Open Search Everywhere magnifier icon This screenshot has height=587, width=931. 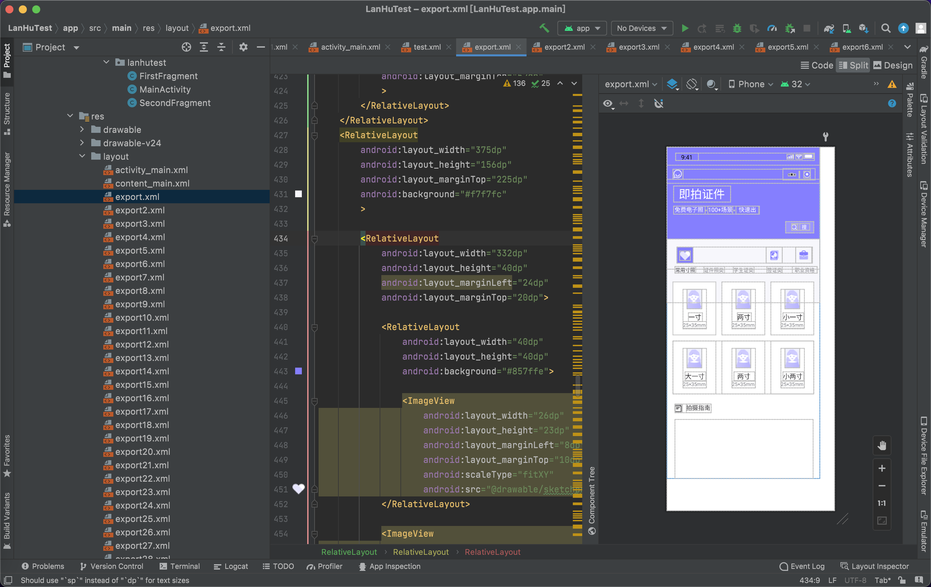[x=885, y=28]
